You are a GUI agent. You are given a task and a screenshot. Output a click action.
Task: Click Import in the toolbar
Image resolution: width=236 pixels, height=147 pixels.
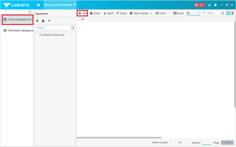point(109,13)
